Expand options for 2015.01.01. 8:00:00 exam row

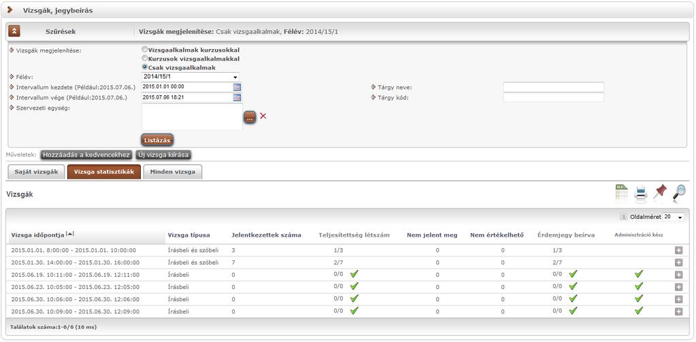[x=678, y=250]
